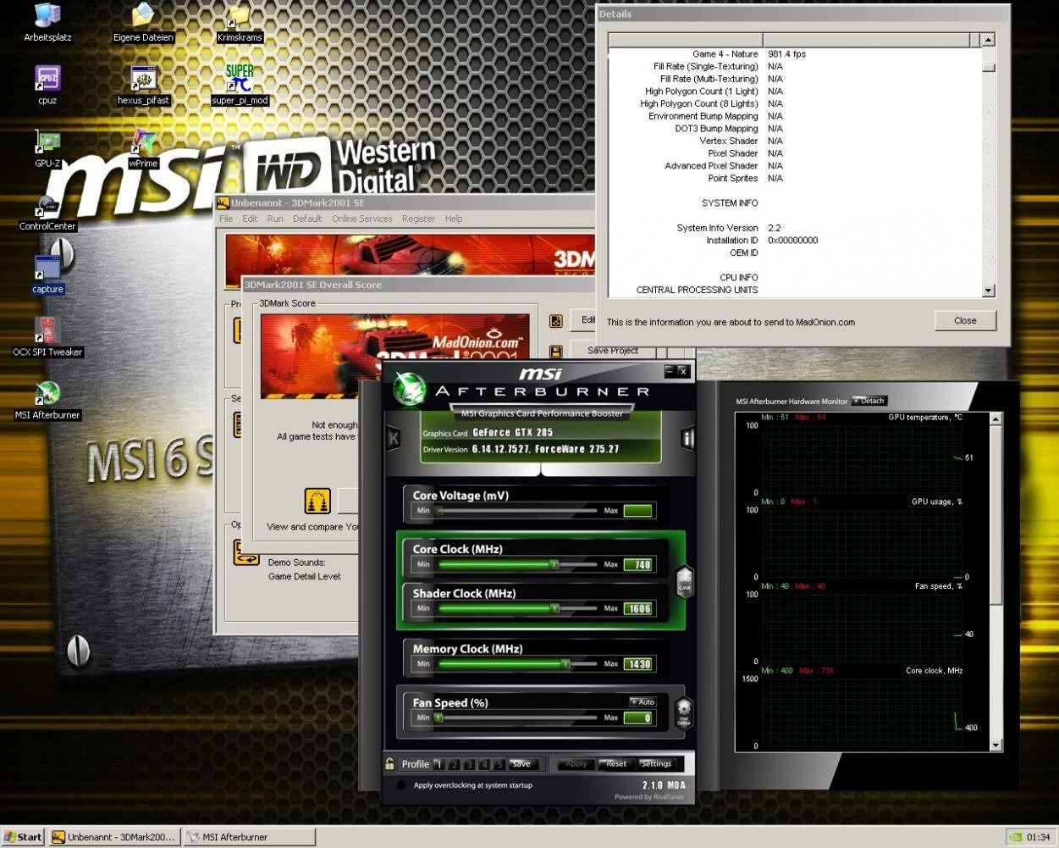Click the Core Clock value field showing 740

pyautogui.click(x=637, y=565)
